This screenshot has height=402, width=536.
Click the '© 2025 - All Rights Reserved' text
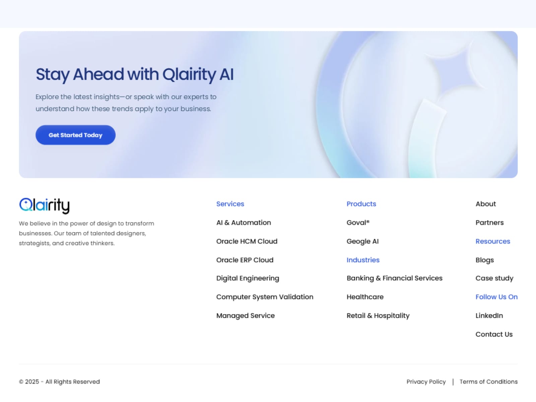point(59,382)
